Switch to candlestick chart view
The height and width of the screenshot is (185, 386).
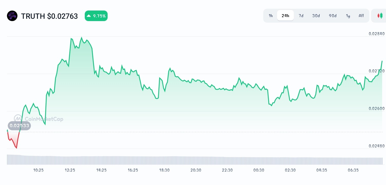tap(380, 16)
